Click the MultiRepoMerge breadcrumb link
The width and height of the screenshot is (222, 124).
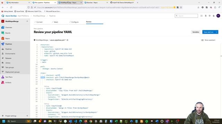point(39,16)
